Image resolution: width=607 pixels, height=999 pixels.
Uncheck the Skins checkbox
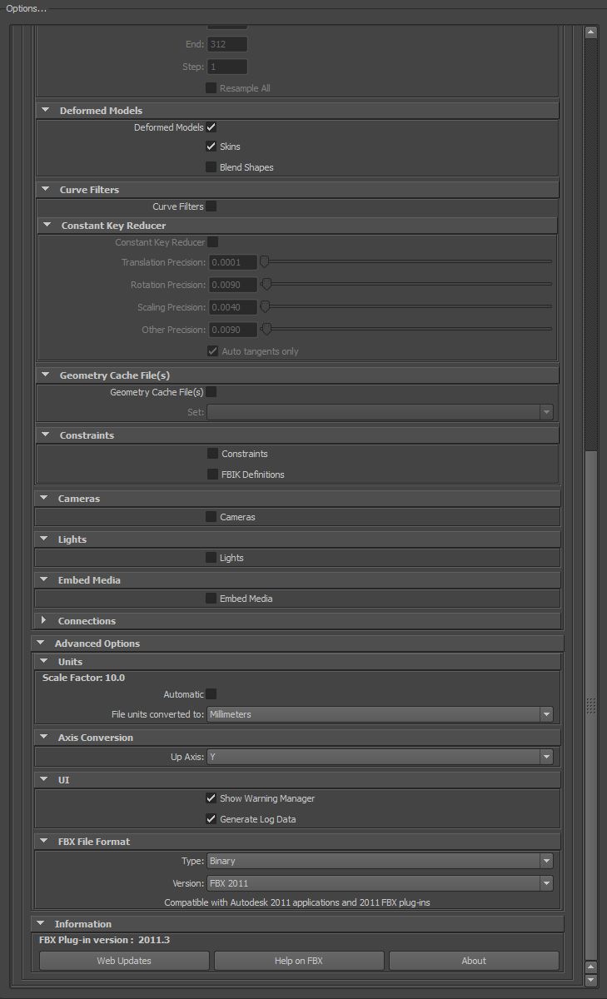click(211, 146)
